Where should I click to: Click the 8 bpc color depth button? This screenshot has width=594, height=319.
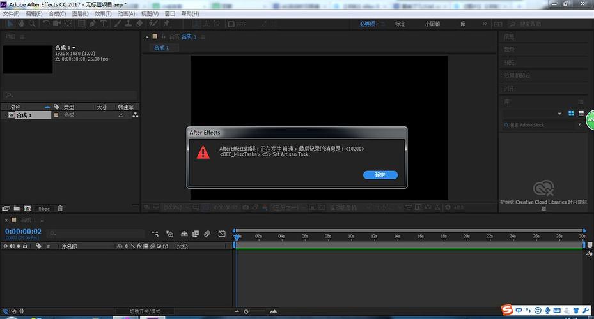pyautogui.click(x=43, y=208)
